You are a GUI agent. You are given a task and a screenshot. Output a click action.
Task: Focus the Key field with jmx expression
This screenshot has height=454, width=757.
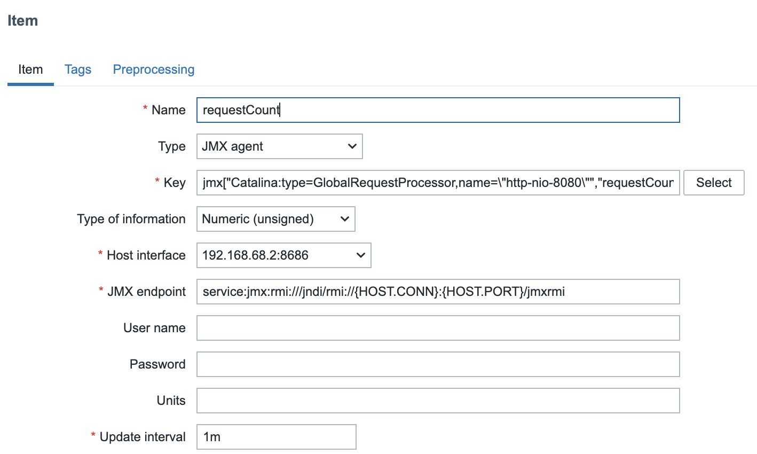[x=438, y=183]
